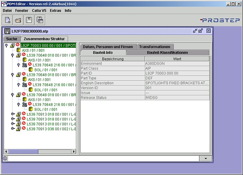Click the red prohibited icon on L539 70913 036 00 row
The image size is (243, 175).
24,128
